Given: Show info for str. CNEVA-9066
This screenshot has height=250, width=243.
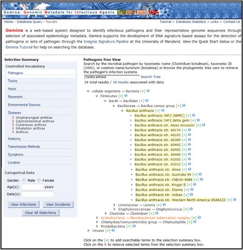Looking at the screenshot, I should coord(201,179).
